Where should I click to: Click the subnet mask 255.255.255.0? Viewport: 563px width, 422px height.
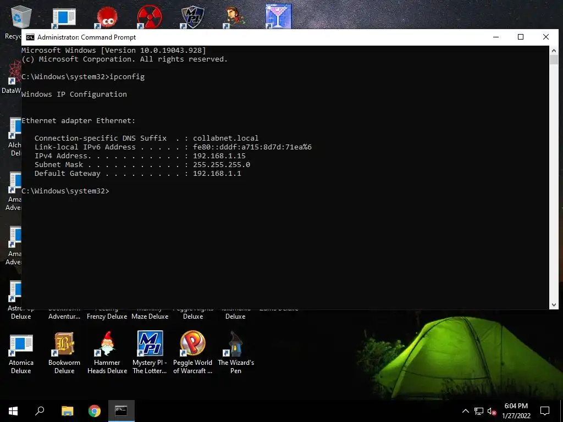coord(222,165)
